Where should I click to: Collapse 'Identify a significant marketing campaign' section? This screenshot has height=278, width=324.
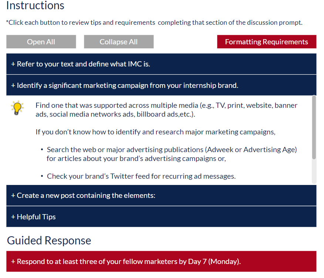click(161, 85)
